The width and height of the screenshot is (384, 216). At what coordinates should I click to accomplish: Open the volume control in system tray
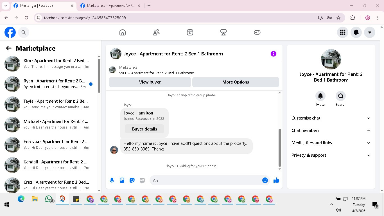coord(338,210)
